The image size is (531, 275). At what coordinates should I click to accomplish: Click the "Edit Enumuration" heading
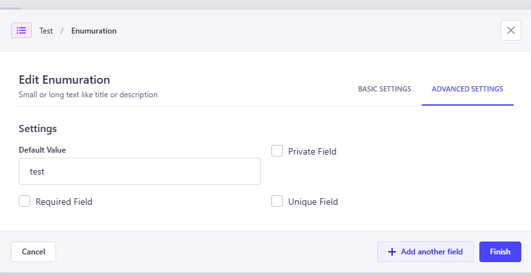(64, 80)
